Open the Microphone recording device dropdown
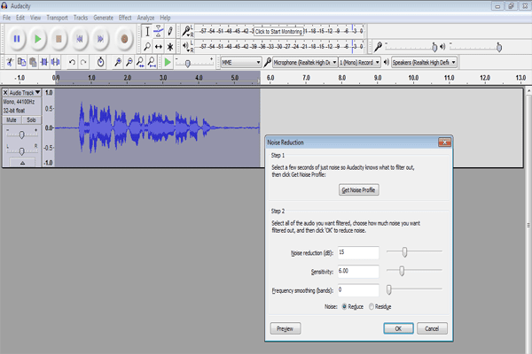 (305, 62)
